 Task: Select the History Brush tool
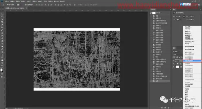pos(2,35)
